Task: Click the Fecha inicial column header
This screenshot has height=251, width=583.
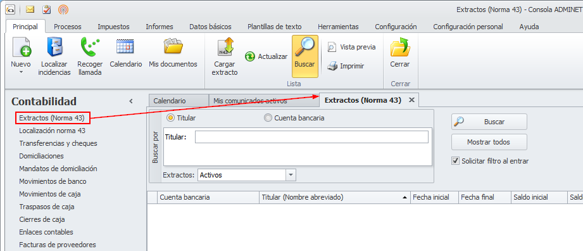Action: [x=435, y=197]
